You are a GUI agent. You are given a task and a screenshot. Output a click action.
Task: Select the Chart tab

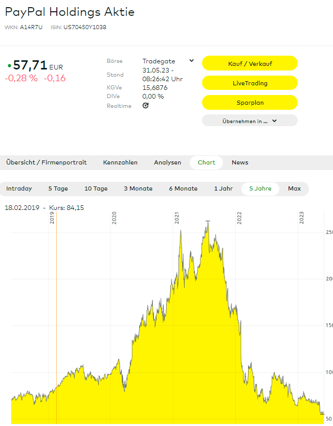207,162
